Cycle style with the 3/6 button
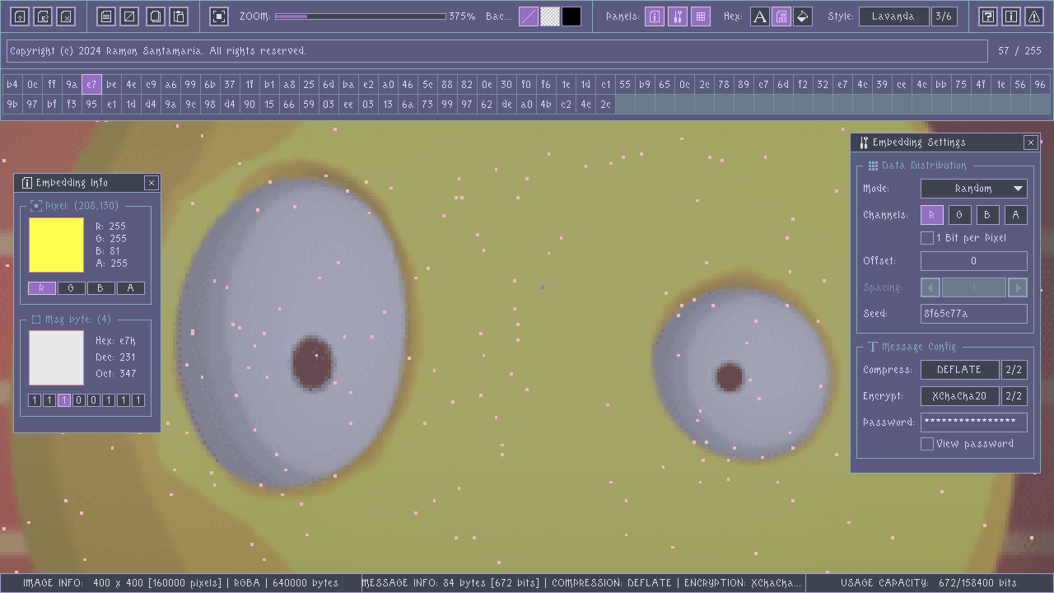This screenshot has height=593, width=1054. click(x=944, y=16)
